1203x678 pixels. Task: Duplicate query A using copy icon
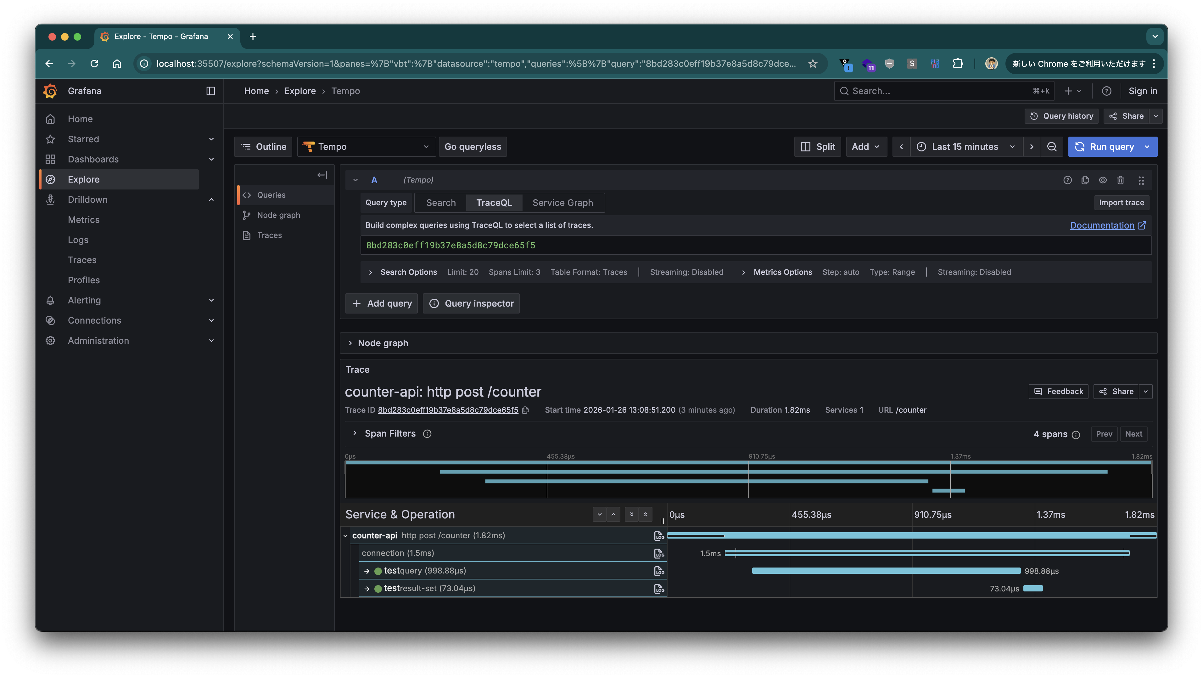pyautogui.click(x=1085, y=180)
